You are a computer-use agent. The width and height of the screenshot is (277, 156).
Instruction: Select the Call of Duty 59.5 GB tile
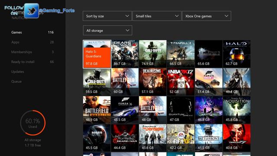click(x=97, y=82)
